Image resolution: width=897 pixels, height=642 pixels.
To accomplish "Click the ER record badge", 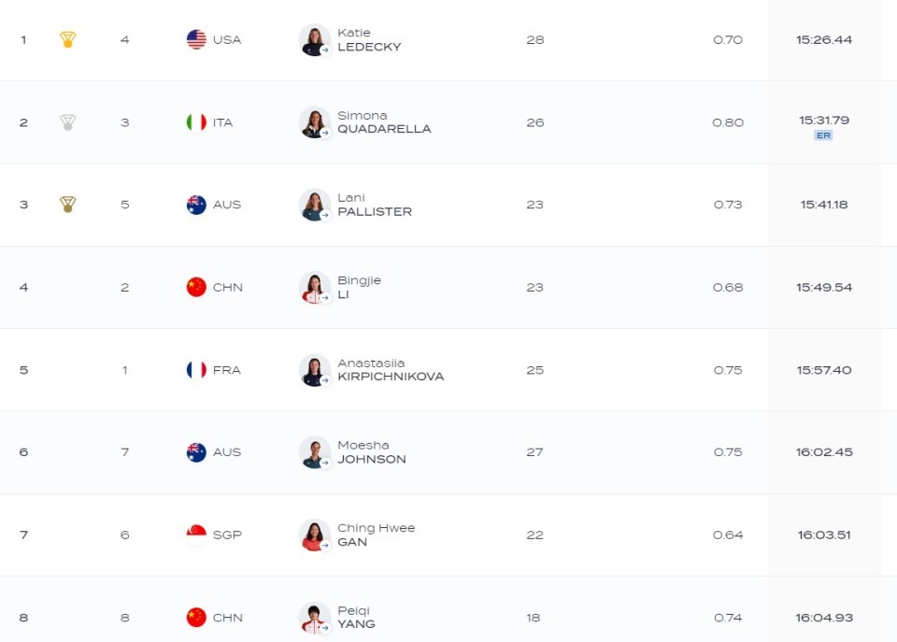I will tap(823, 136).
